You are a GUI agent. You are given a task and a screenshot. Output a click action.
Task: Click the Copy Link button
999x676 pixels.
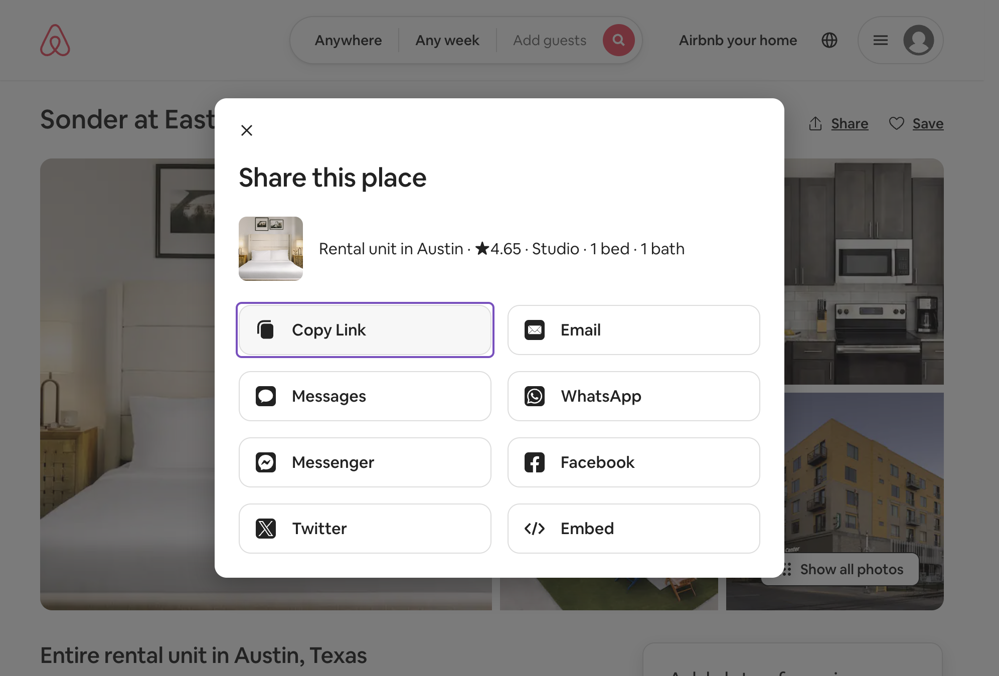(x=365, y=330)
